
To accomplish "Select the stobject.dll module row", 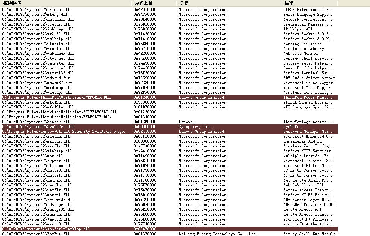I will point(170,58).
